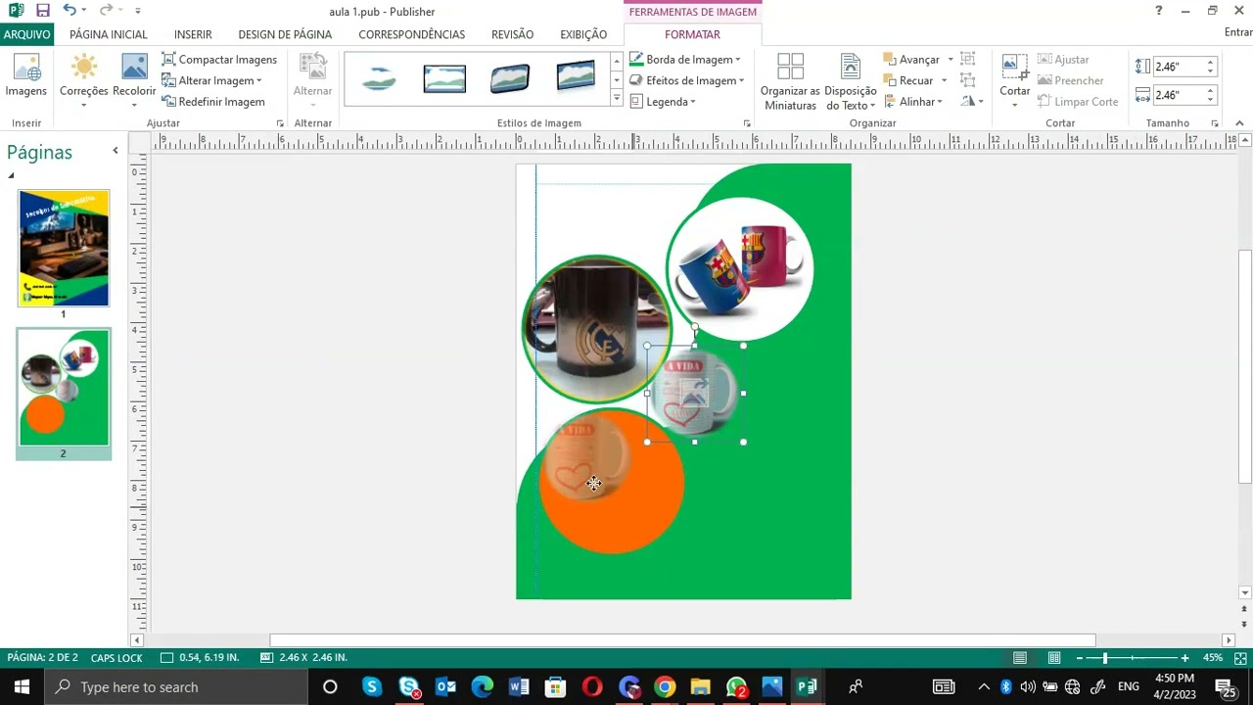Image resolution: width=1253 pixels, height=705 pixels.
Task: Switch to two-page spread view icon
Action: [x=1054, y=658]
